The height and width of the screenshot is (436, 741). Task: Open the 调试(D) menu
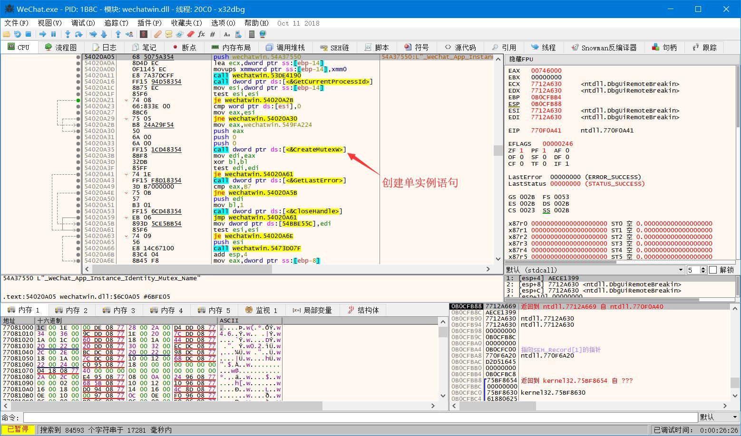[83, 23]
